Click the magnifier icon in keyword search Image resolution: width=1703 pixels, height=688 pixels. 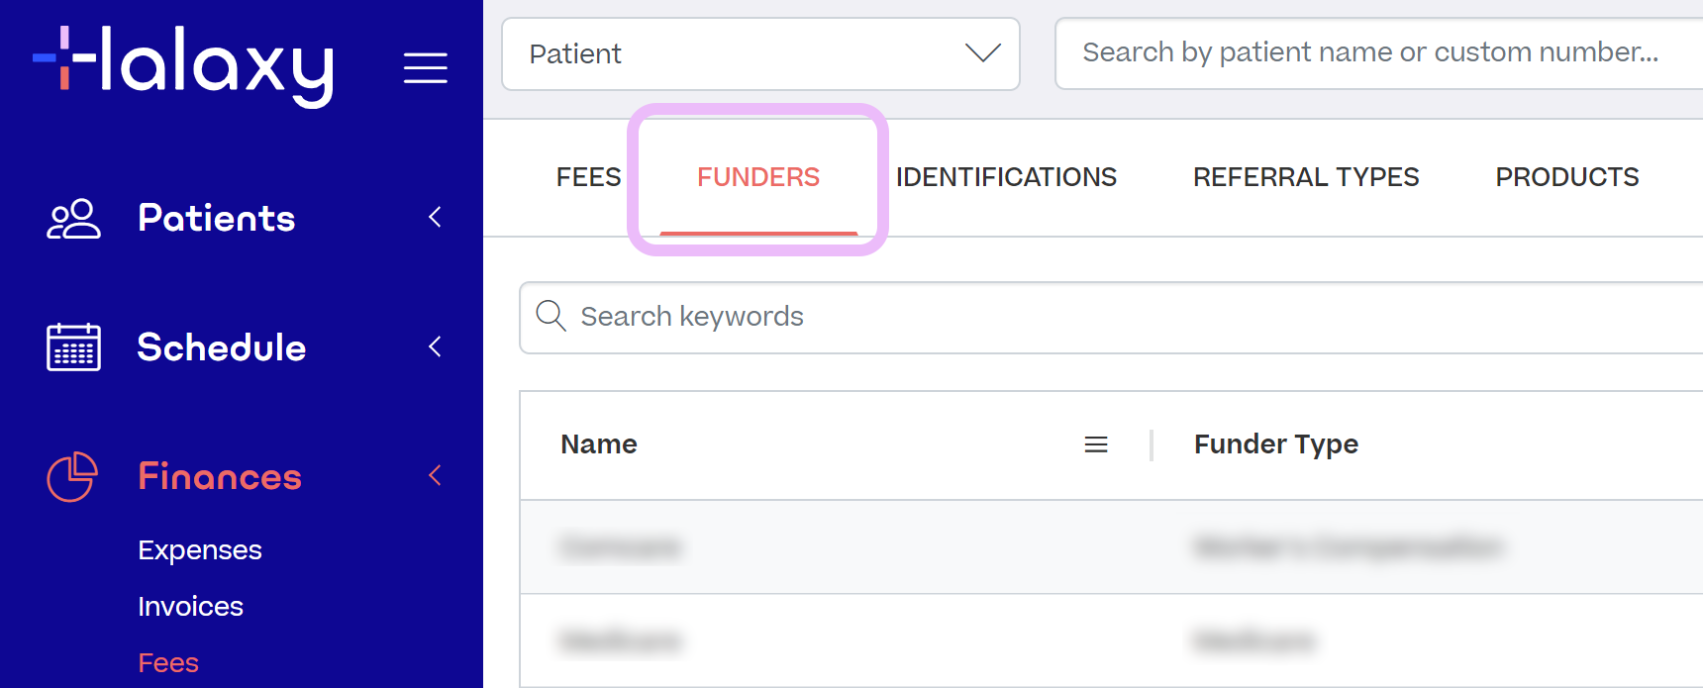pos(551,316)
